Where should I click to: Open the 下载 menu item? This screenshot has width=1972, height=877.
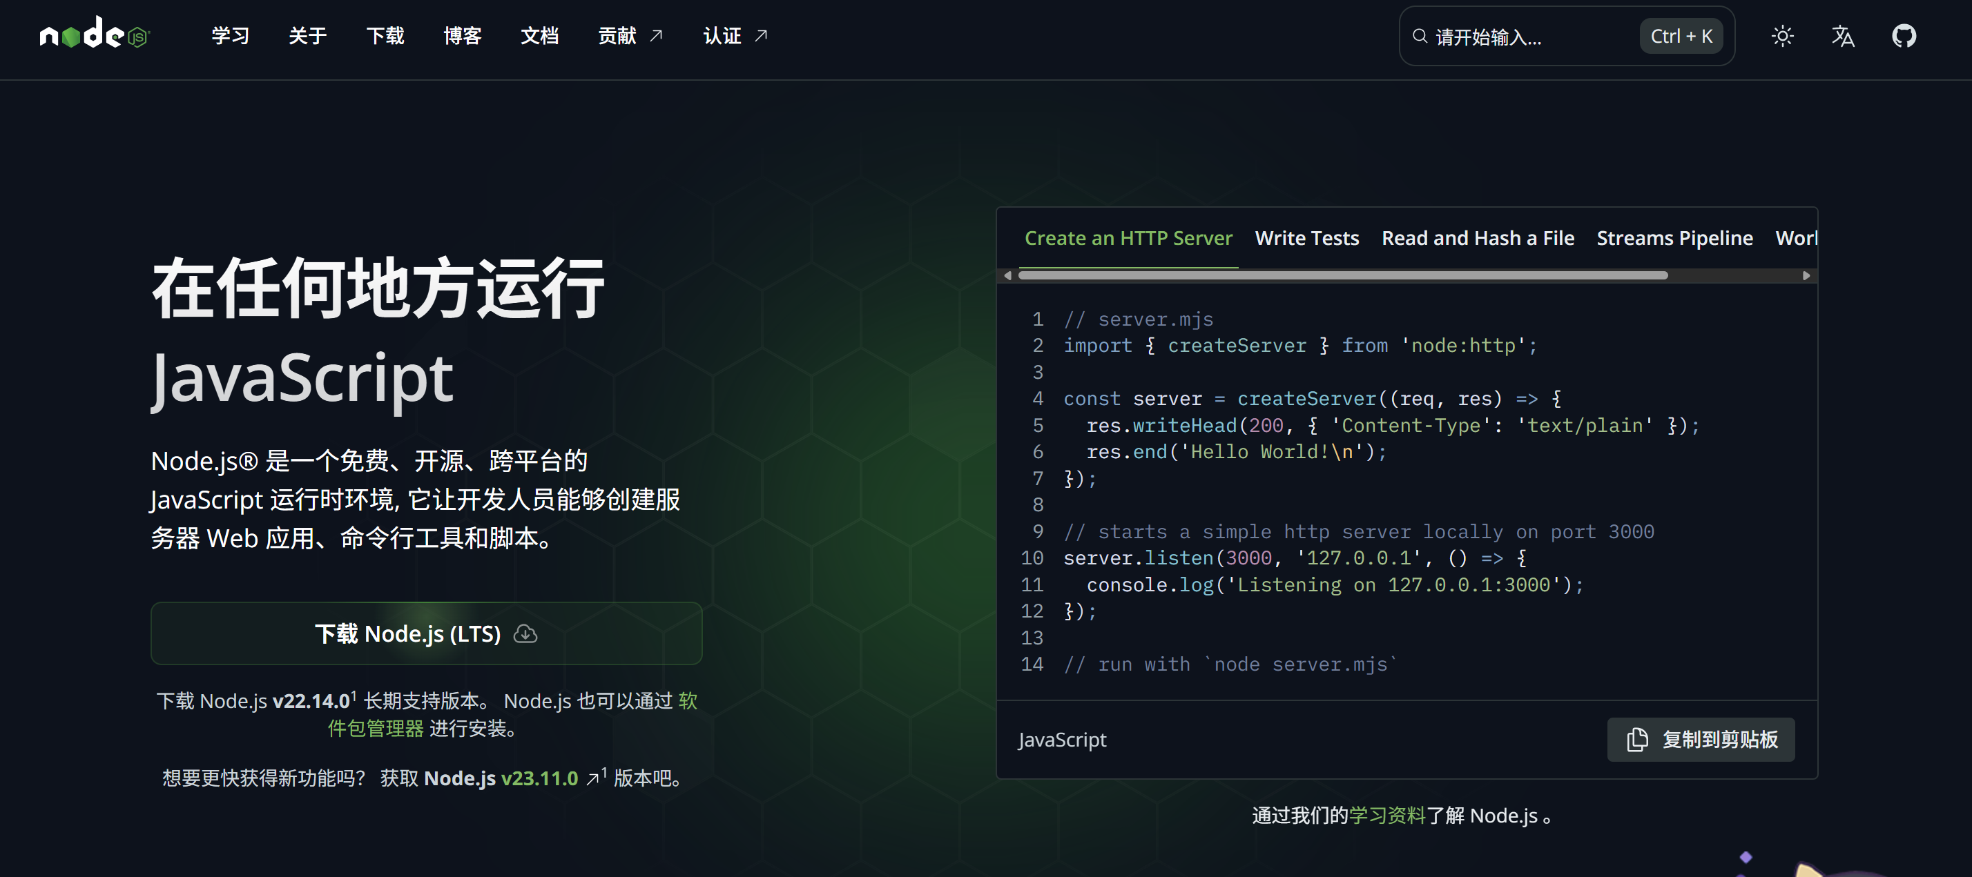point(385,36)
